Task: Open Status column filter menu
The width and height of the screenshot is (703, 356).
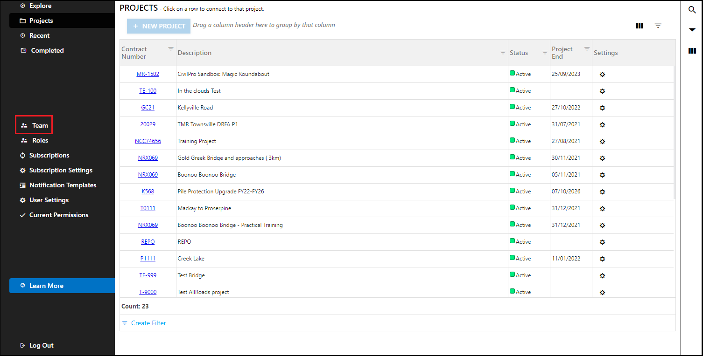Action: (545, 53)
